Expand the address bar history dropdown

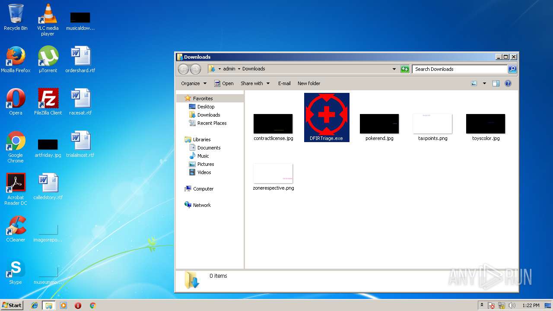point(394,69)
